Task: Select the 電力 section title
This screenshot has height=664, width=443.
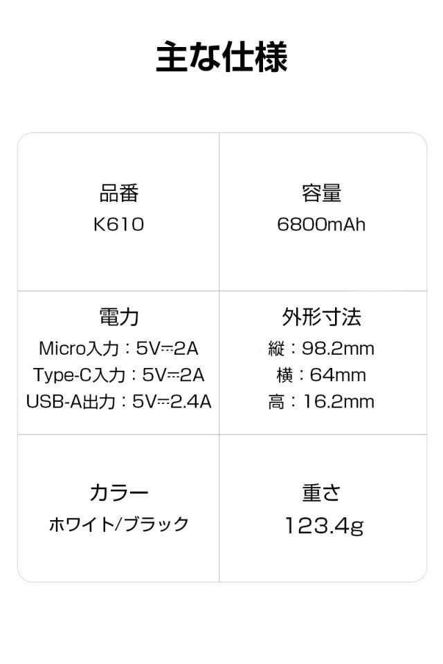Action: (119, 317)
